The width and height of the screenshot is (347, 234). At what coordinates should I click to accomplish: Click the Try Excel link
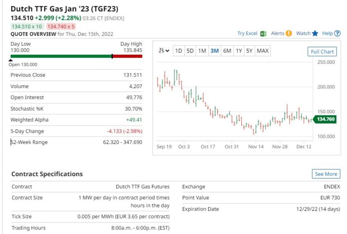(x=247, y=33)
